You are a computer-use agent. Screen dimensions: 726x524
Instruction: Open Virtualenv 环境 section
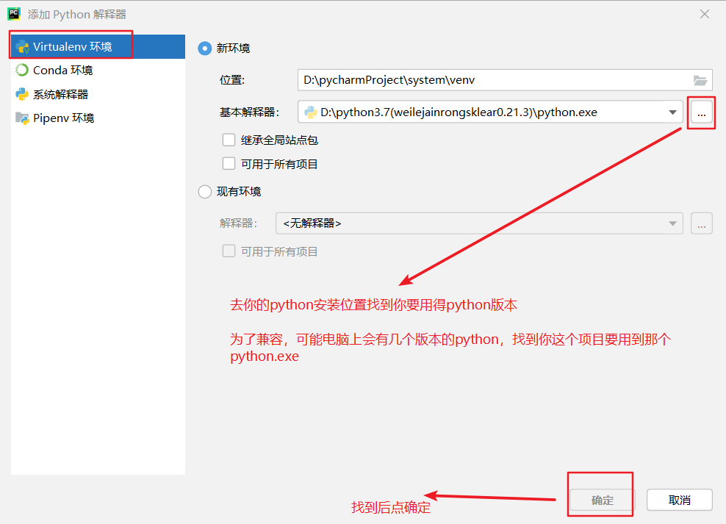point(98,47)
